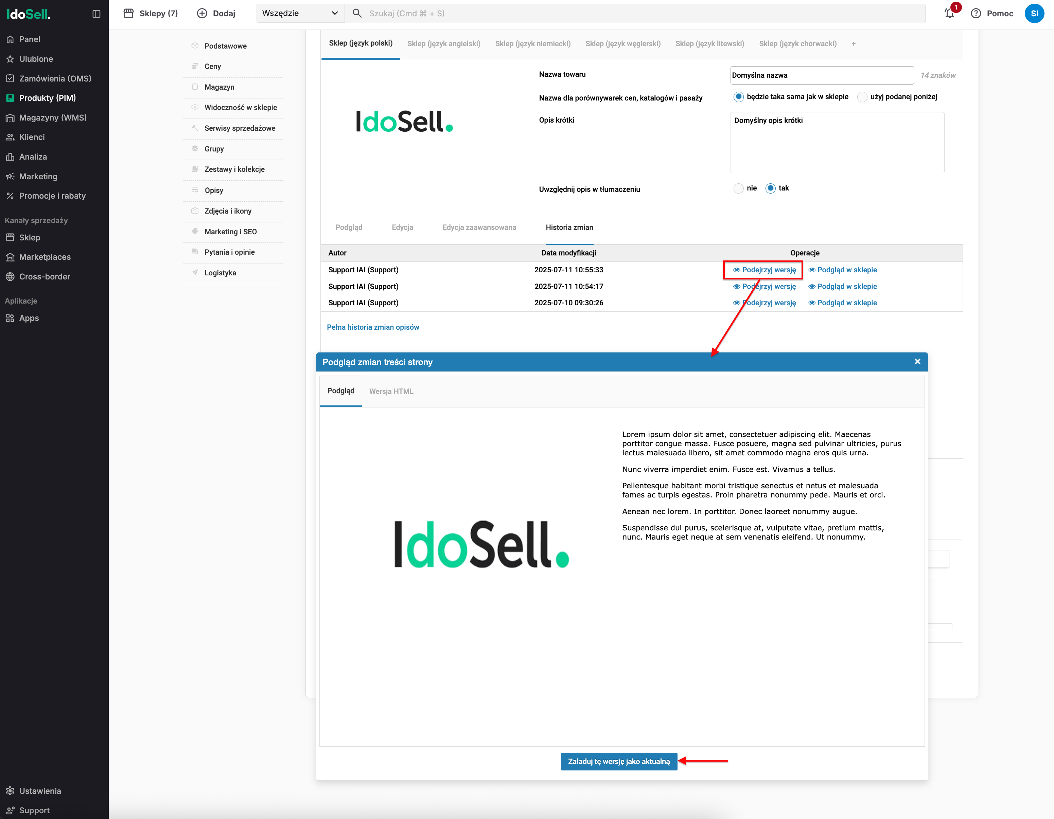Switch to Sklep (język chorwacki) tab
The height and width of the screenshot is (819, 1054).
(798, 44)
